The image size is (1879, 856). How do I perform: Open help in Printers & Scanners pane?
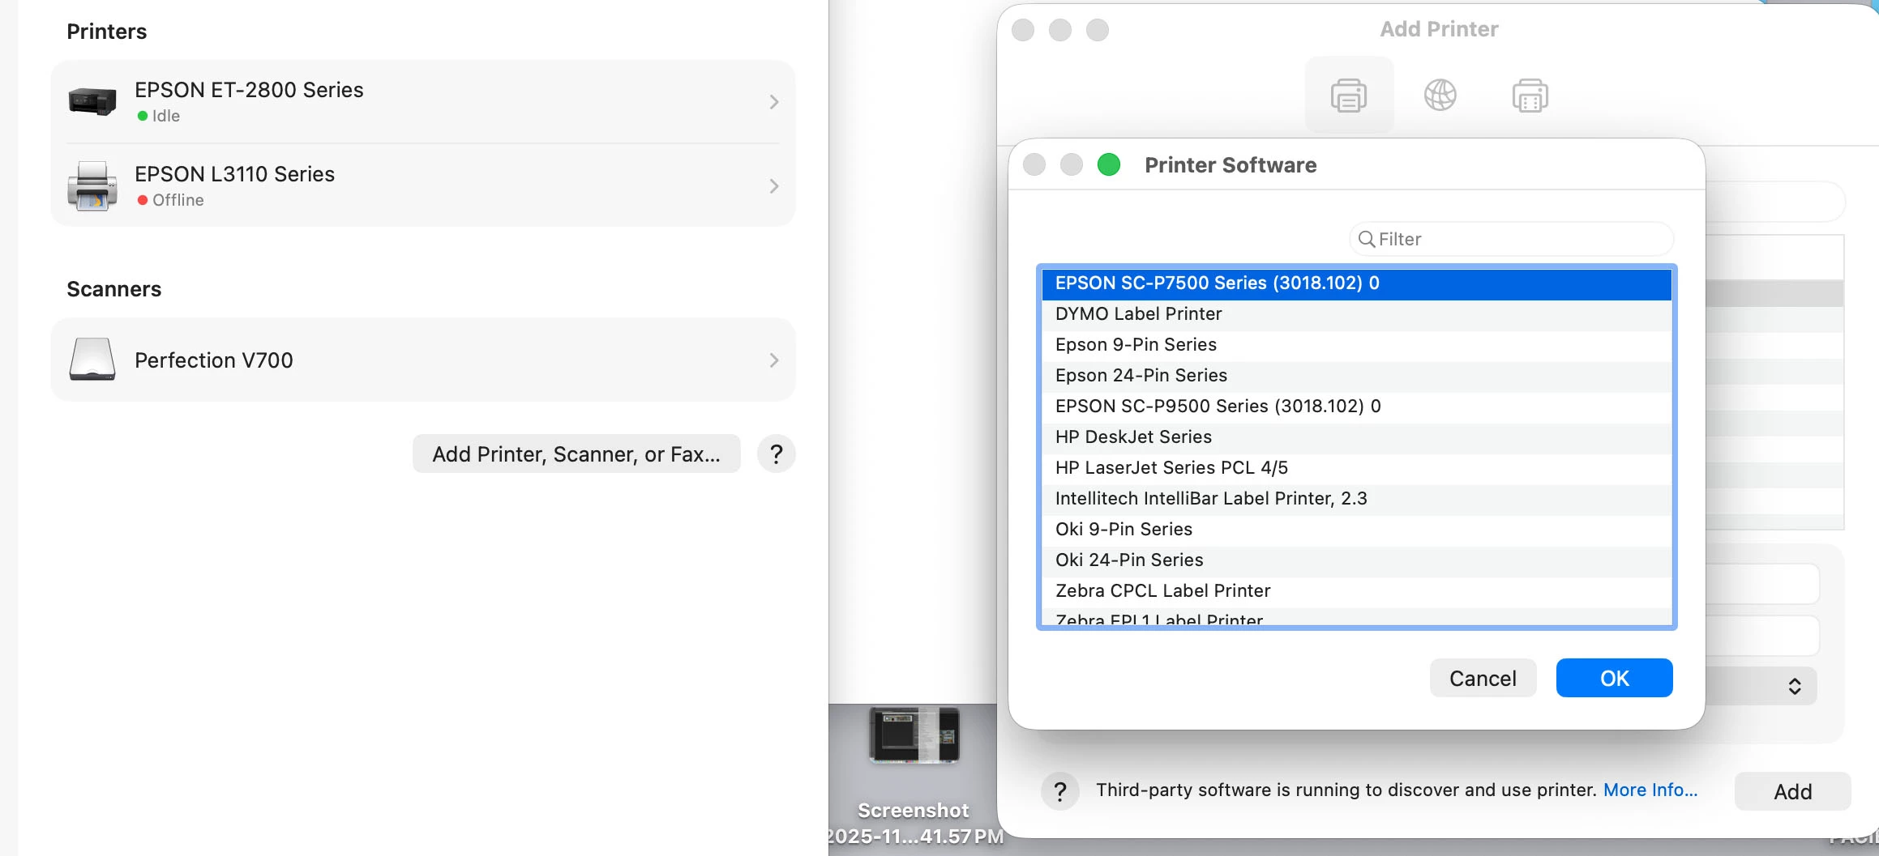click(777, 454)
